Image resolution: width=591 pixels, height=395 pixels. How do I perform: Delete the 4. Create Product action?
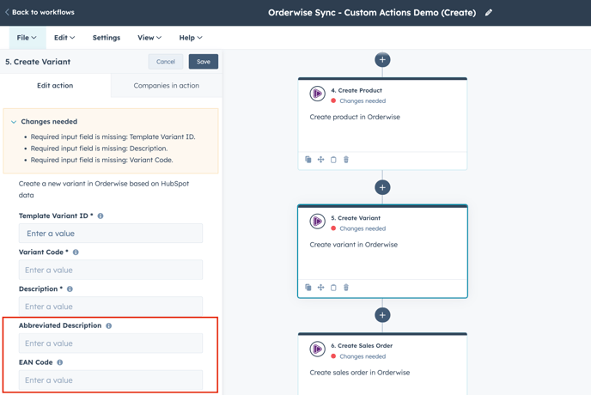[346, 160]
